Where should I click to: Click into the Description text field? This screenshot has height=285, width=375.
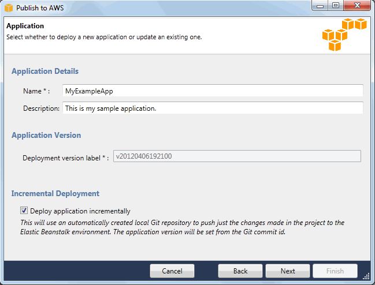pos(213,108)
